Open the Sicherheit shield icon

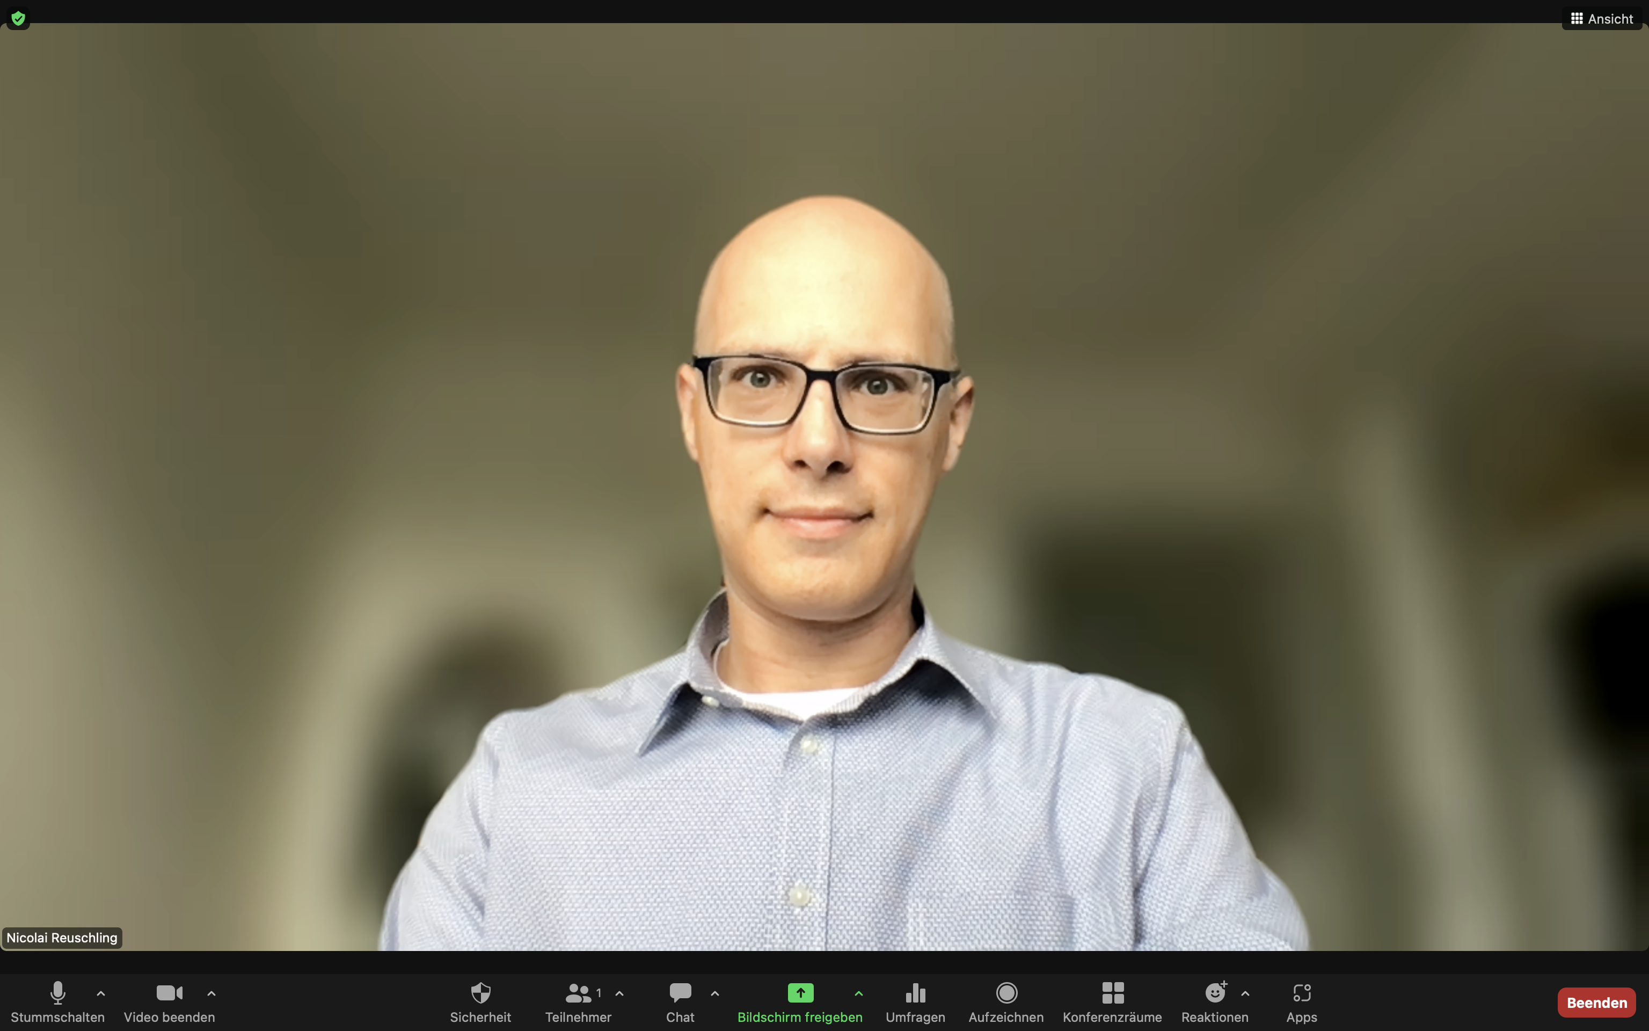click(480, 1000)
